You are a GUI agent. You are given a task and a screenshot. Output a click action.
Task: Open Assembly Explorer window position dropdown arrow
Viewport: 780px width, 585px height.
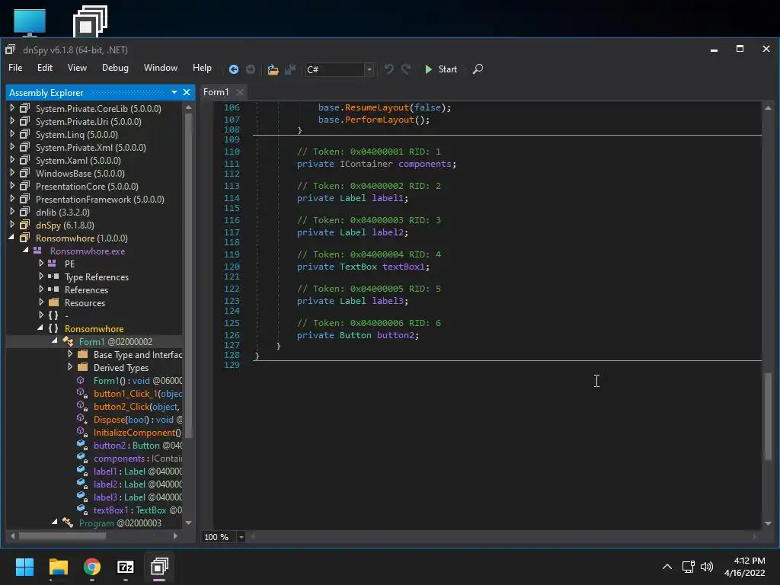pyautogui.click(x=174, y=92)
